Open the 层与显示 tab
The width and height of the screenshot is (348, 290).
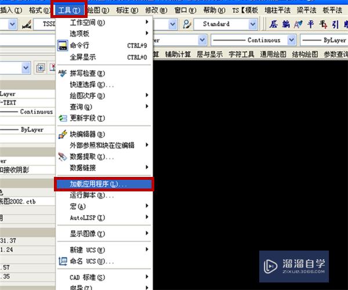(x=210, y=54)
